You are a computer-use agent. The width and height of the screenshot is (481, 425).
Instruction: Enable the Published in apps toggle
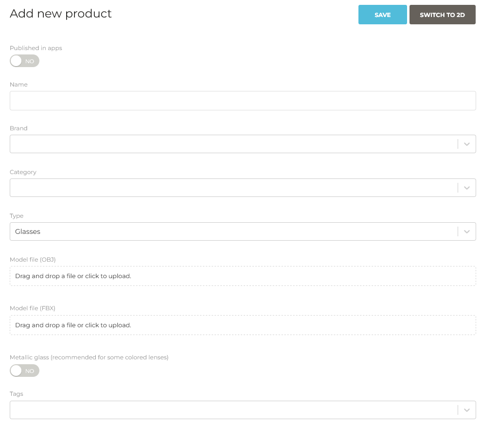coord(24,61)
